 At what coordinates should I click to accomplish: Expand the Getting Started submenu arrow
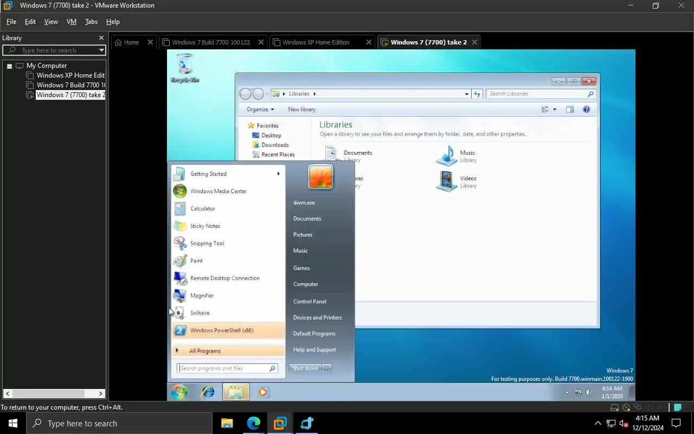[278, 174]
